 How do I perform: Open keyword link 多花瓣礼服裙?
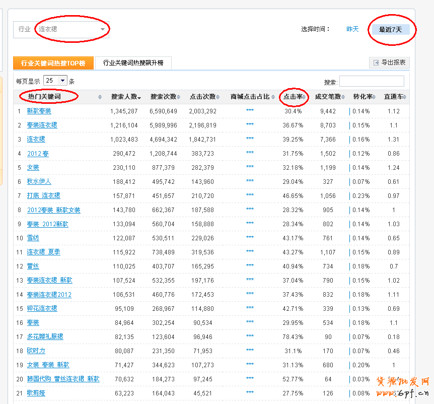pos(45,336)
